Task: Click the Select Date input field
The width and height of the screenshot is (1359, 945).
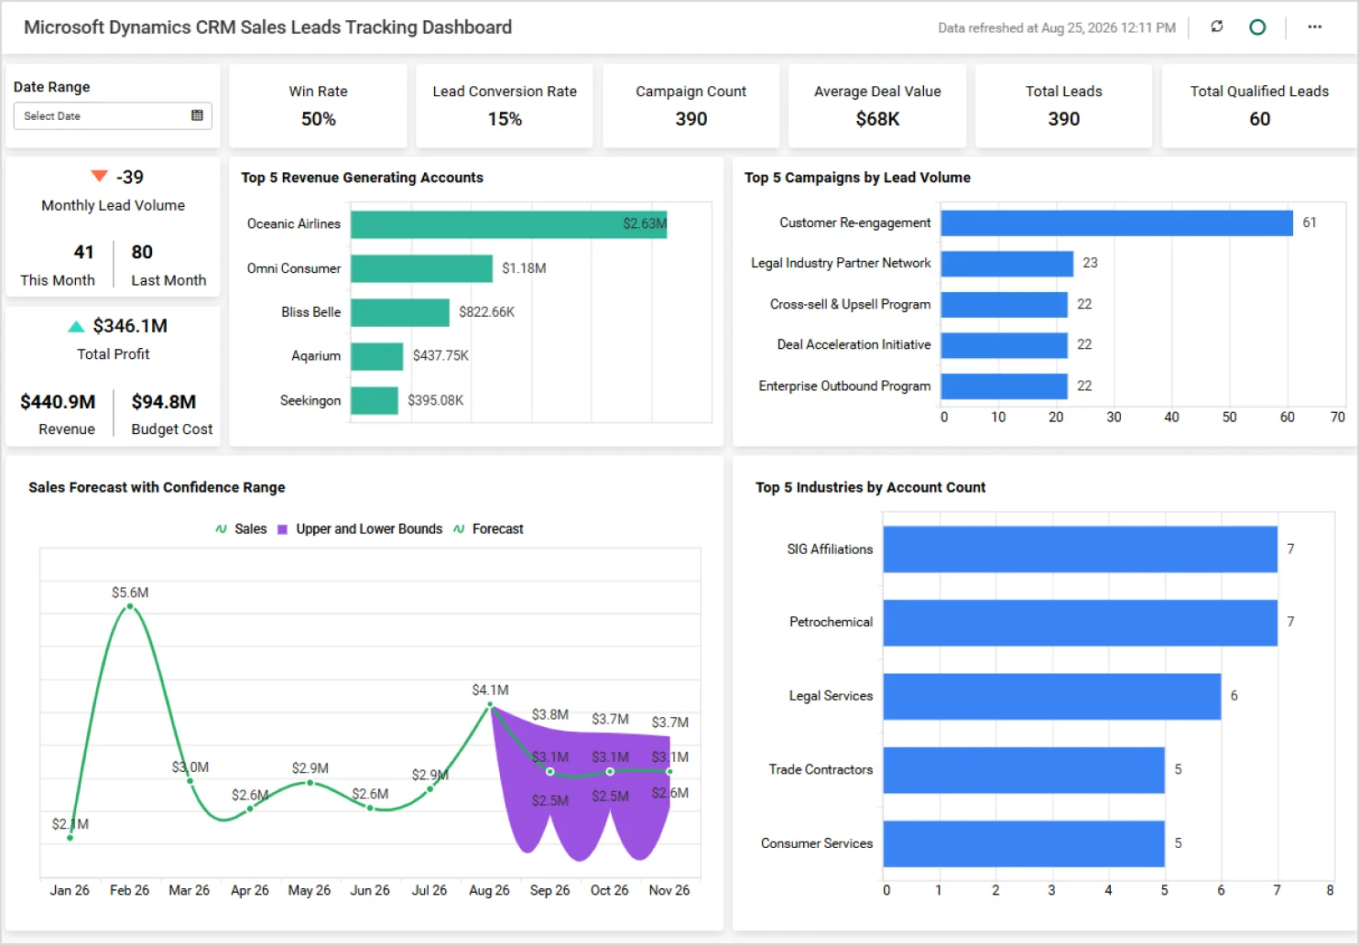Action: (x=113, y=115)
